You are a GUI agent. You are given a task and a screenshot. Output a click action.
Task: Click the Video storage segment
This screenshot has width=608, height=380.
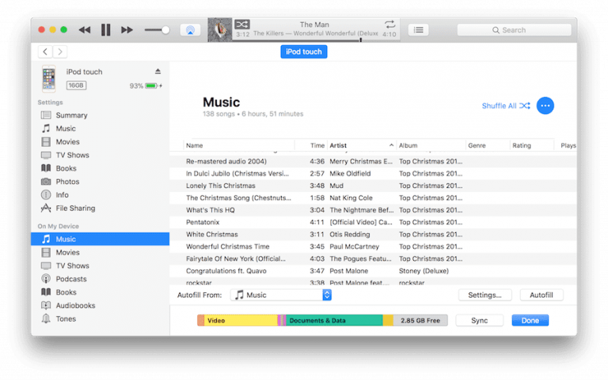click(x=241, y=321)
